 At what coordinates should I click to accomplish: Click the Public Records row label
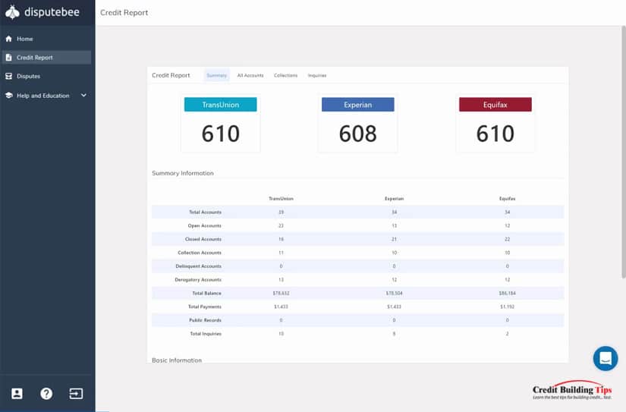coord(205,320)
